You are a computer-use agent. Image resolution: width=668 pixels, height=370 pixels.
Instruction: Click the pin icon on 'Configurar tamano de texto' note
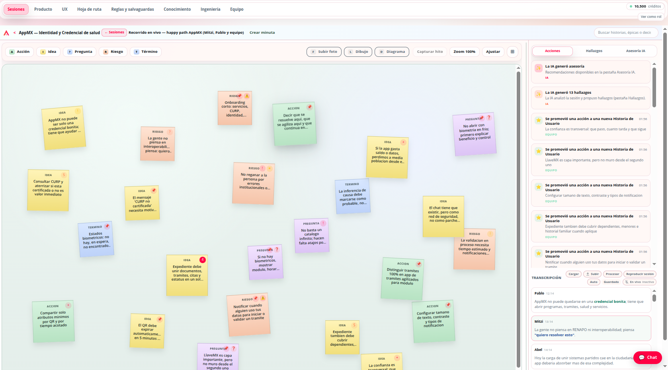pos(448,305)
